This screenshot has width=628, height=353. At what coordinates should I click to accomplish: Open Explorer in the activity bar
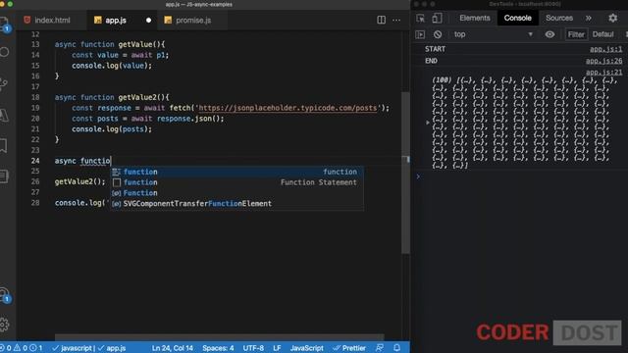click(4, 24)
